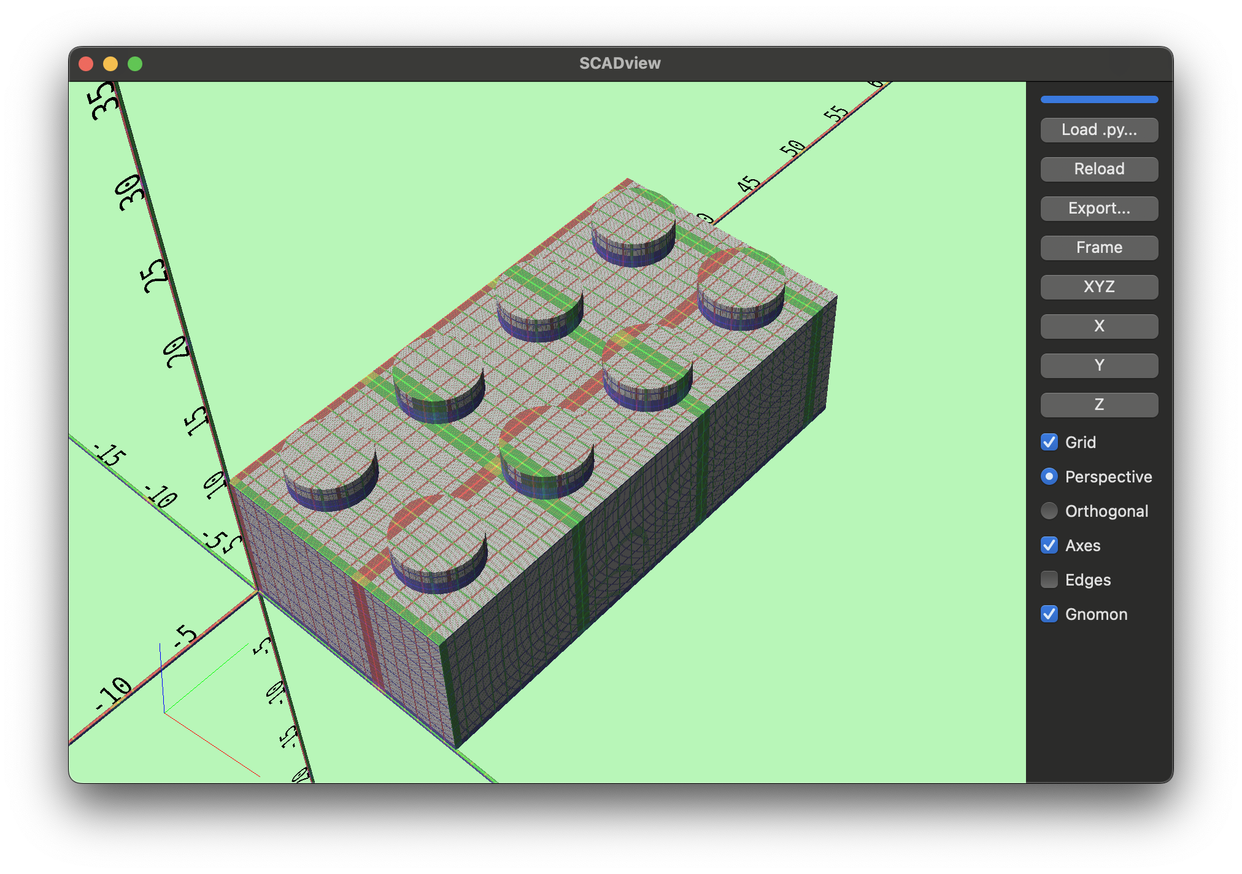
Task: Frame the model in the viewport
Action: [1098, 247]
